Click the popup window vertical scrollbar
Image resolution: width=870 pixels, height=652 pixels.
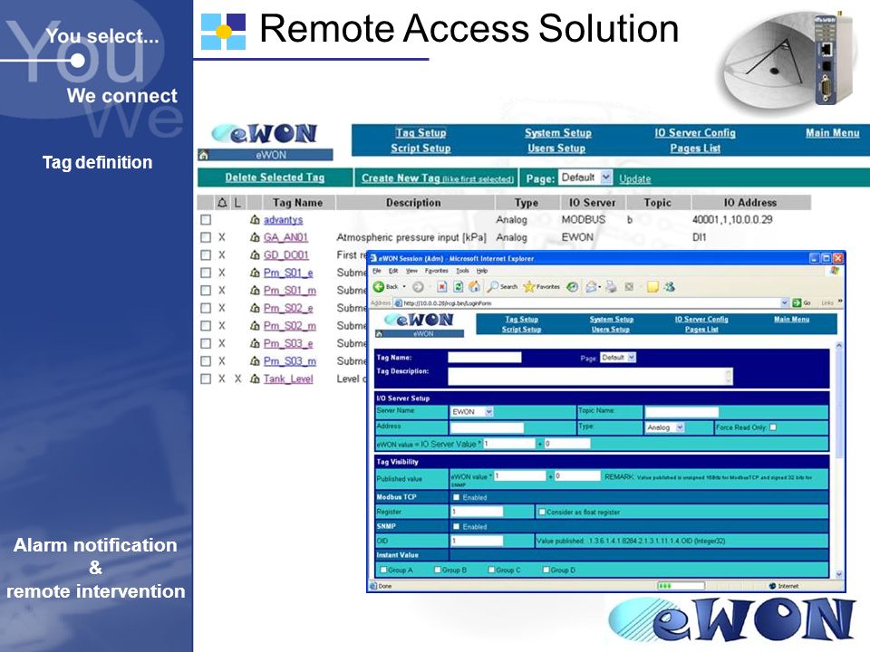[838, 460]
